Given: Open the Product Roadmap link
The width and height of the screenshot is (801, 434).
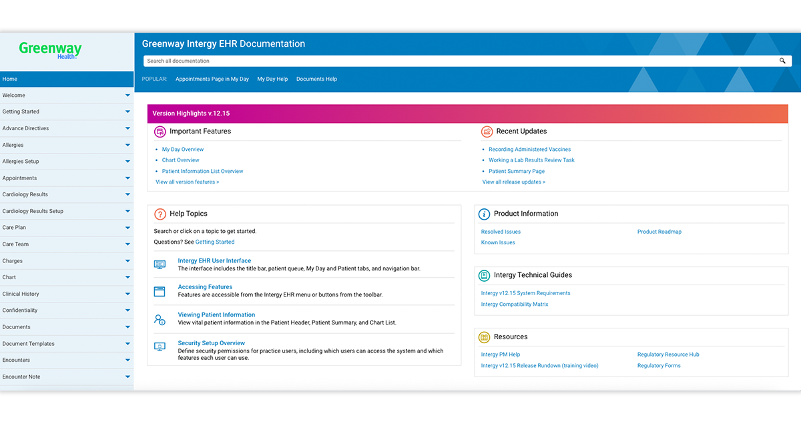Looking at the screenshot, I should (659, 232).
